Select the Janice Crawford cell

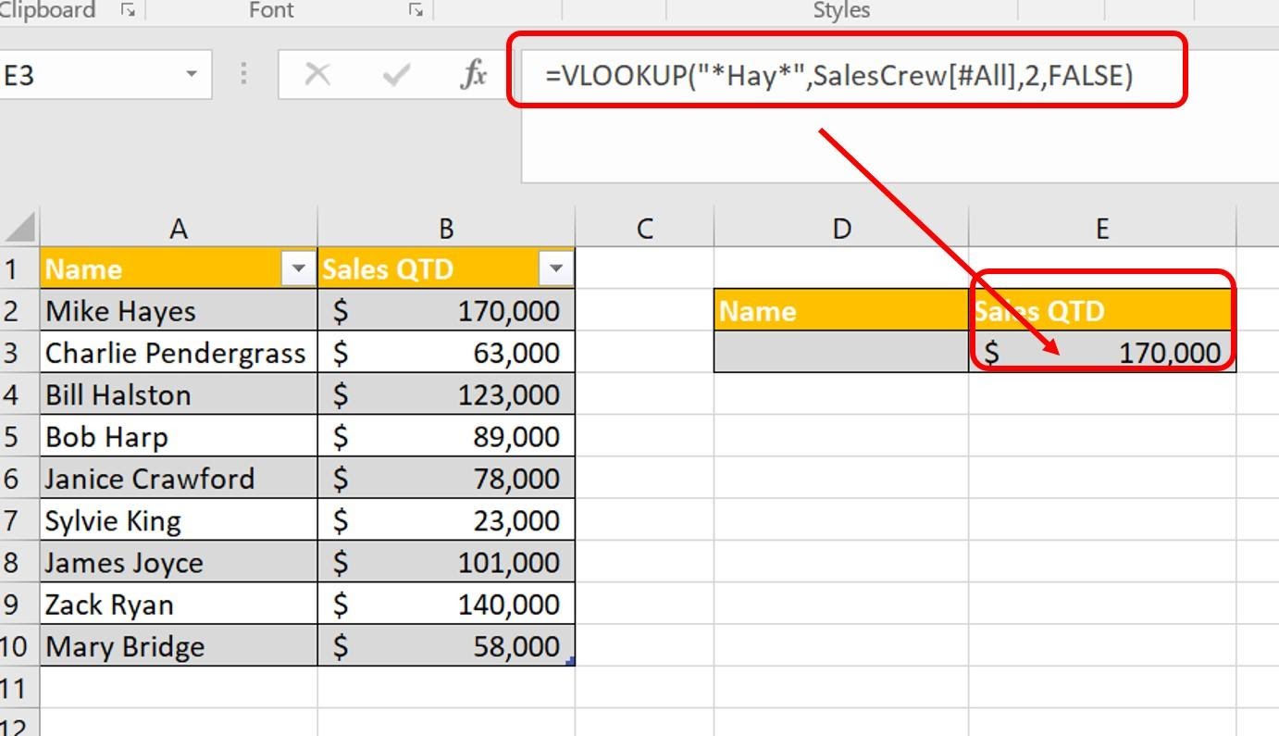[x=179, y=479]
